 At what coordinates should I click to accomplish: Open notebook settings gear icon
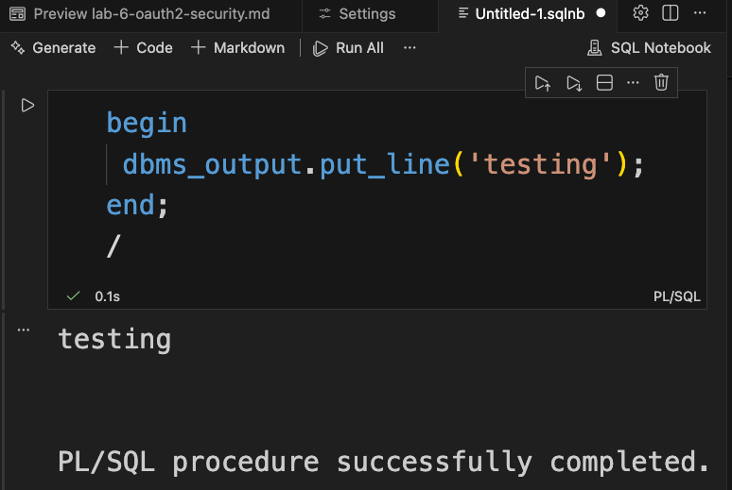coord(640,13)
